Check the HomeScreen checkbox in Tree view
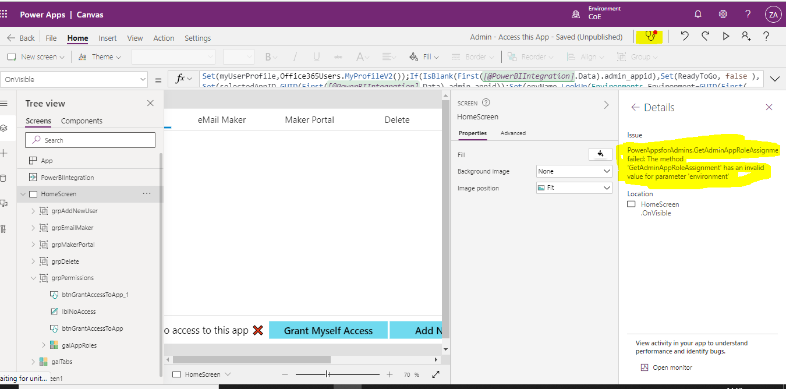This screenshot has height=389, width=786. (32, 194)
